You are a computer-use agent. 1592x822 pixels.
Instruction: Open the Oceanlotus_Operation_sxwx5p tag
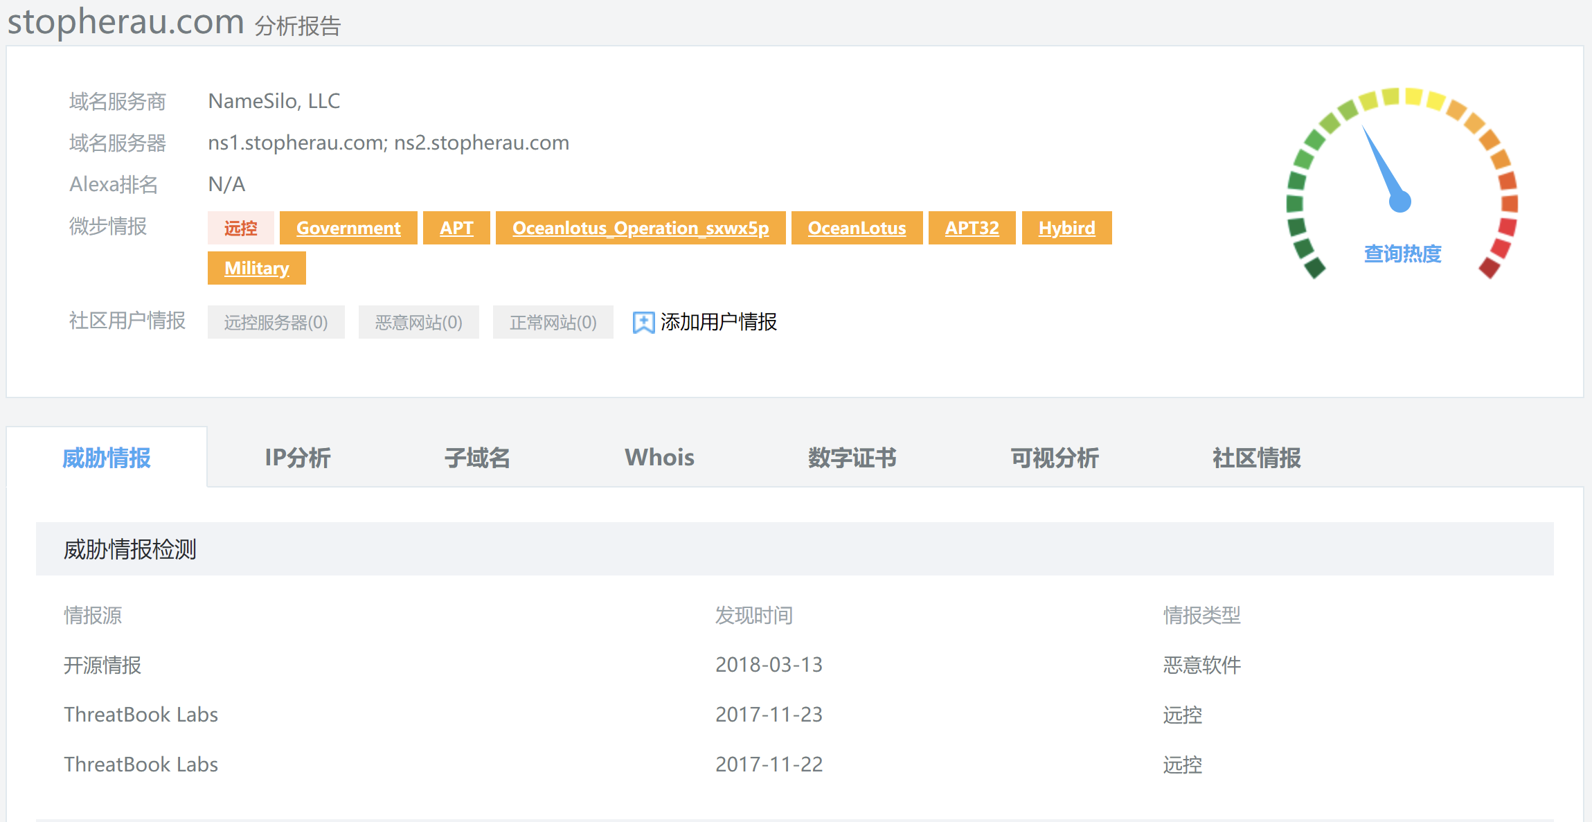click(x=641, y=228)
